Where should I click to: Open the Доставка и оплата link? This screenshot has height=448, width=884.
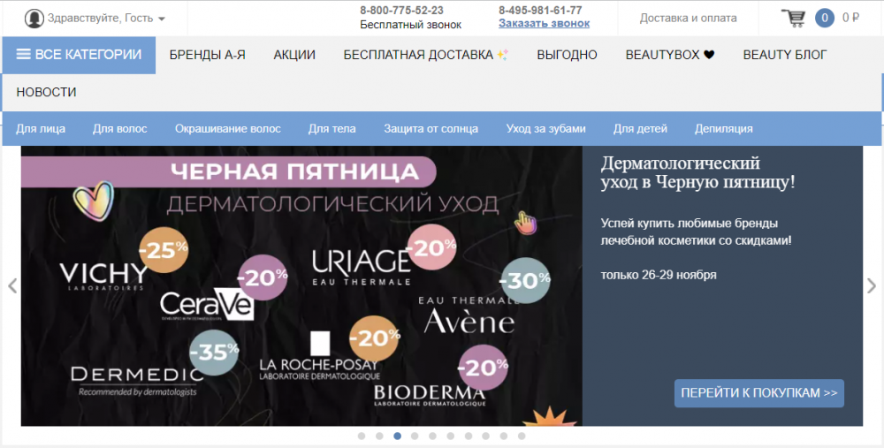coord(688,18)
